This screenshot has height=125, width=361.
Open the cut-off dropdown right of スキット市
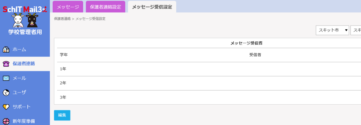point(356,30)
